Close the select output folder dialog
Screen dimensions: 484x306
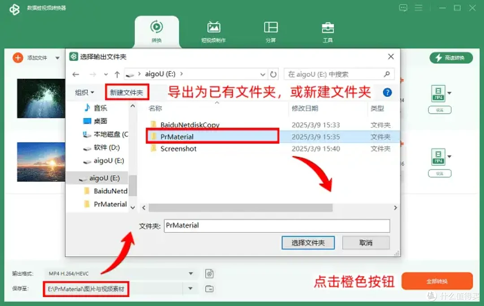391,56
